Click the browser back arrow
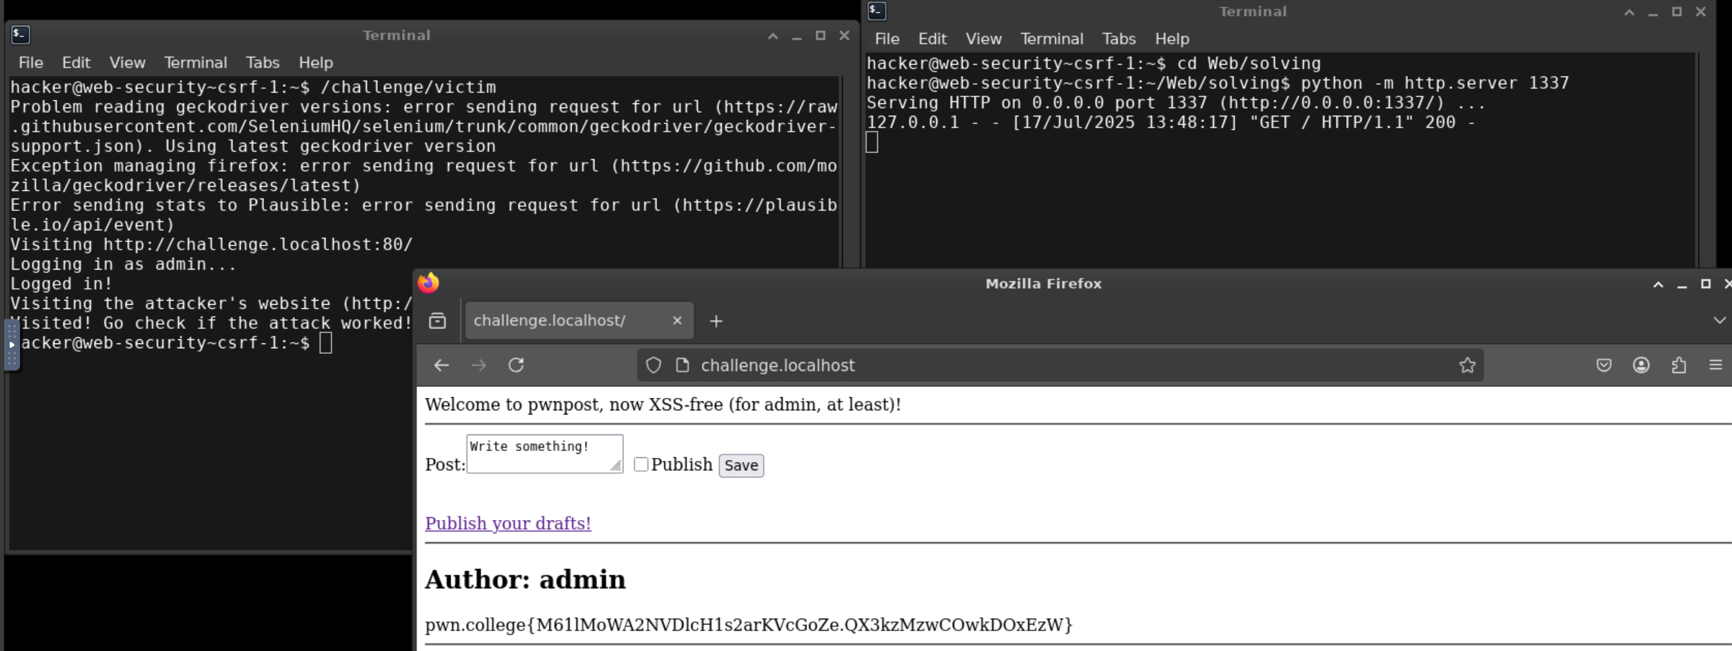This screenshot has width=1732, height=651. (441, 365)
